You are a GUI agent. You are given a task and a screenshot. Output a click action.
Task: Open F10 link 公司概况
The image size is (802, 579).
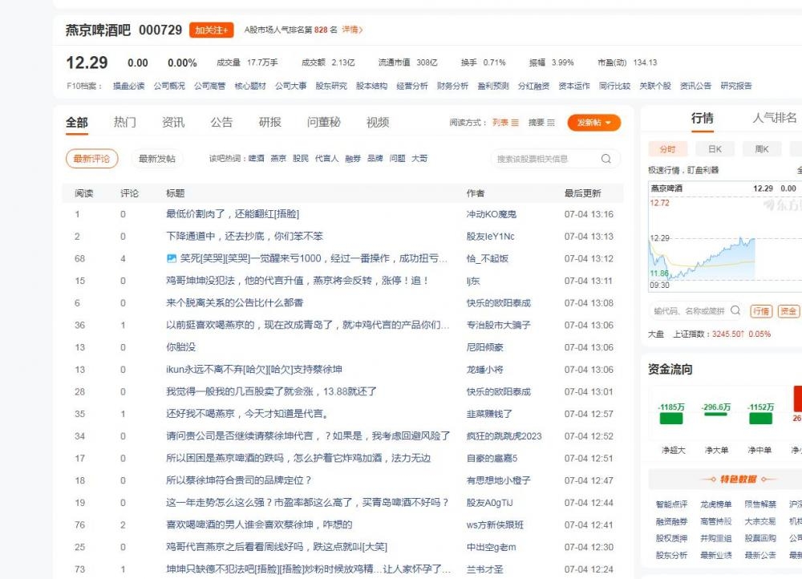[x=169, y=86]
